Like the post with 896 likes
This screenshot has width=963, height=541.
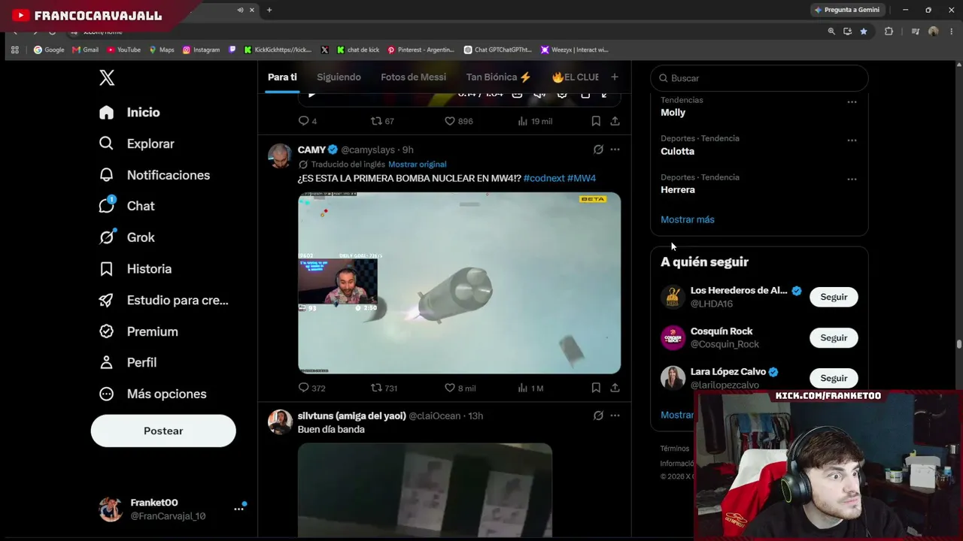(x=450, y=121)
